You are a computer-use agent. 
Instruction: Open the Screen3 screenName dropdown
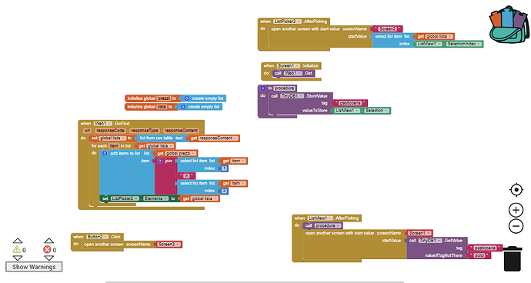pos(169,245)
